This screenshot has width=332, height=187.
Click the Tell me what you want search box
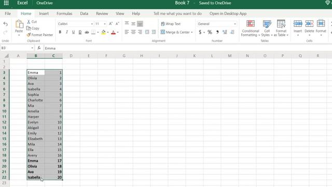(177, 14)
